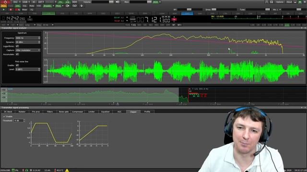
Task: Toggle the Accumulate checkbox
Action: (17, 54)
